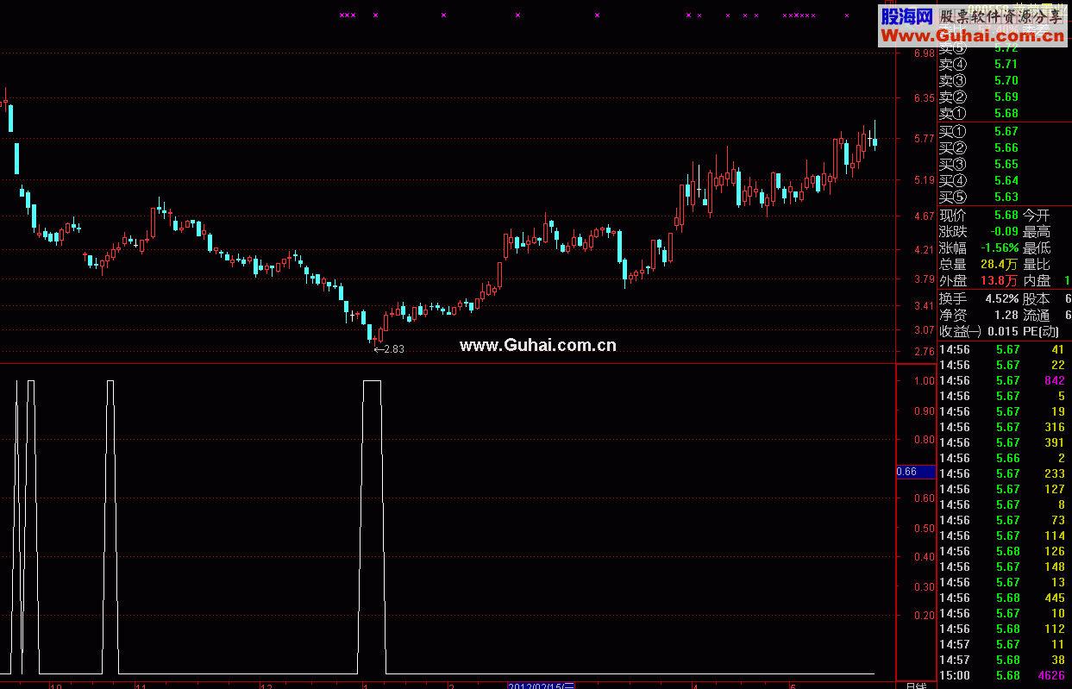Select the 14:57 trade with volume 38
The height and width of the screenshot is (689, 1072).
(1003, 660)
